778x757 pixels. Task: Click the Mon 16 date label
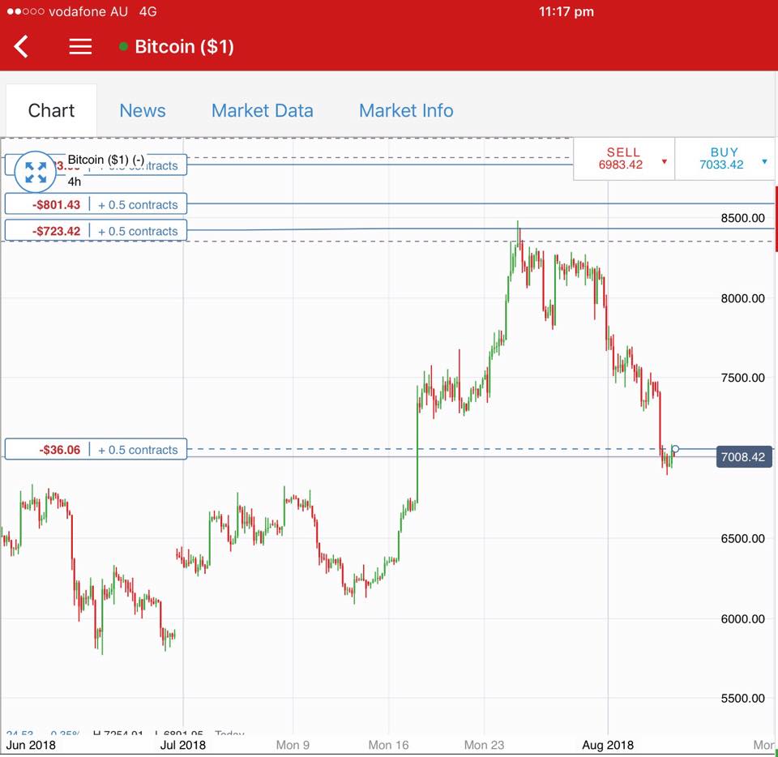pos(388,745)
